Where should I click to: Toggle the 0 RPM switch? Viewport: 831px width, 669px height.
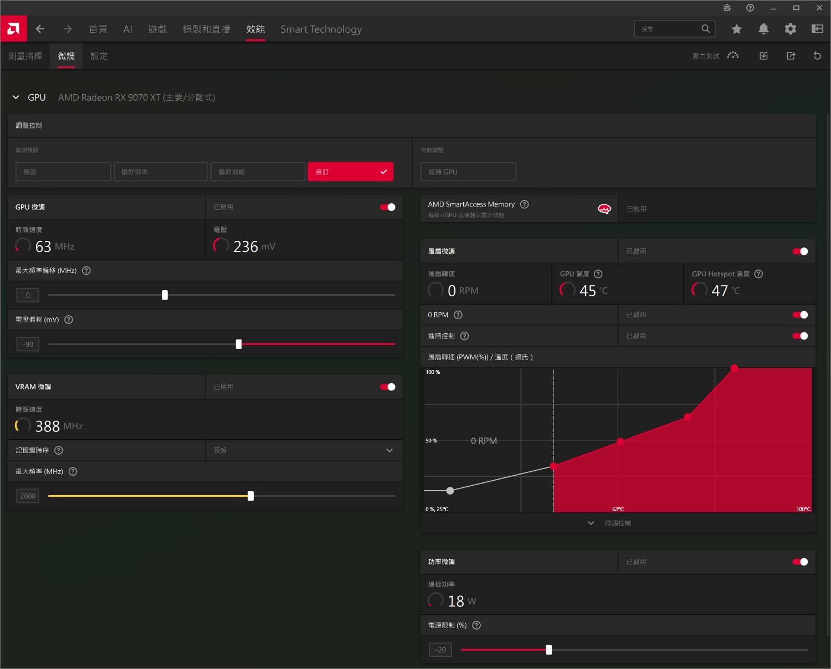[x=800, y=315]
